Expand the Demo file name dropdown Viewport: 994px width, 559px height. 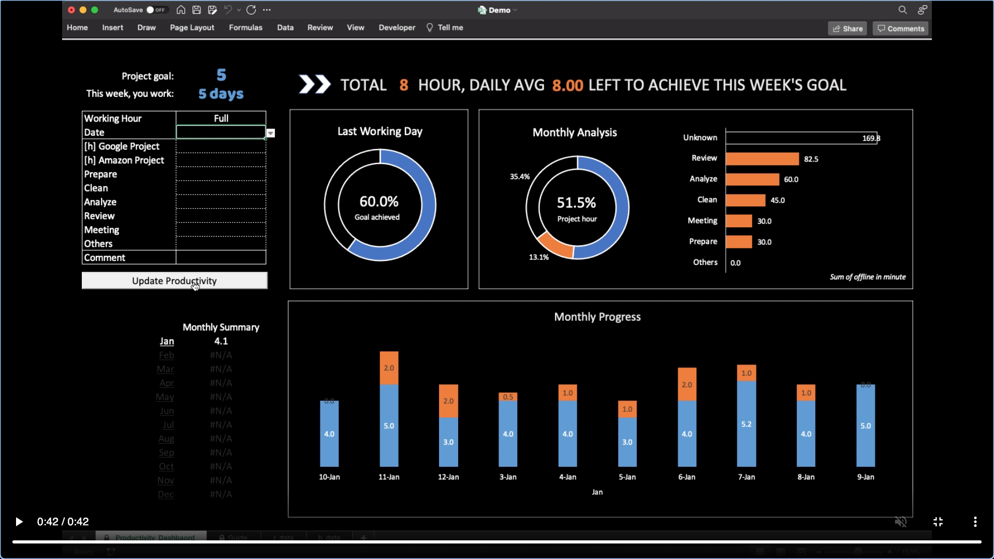pyautogui.click(x=515, y=10)
